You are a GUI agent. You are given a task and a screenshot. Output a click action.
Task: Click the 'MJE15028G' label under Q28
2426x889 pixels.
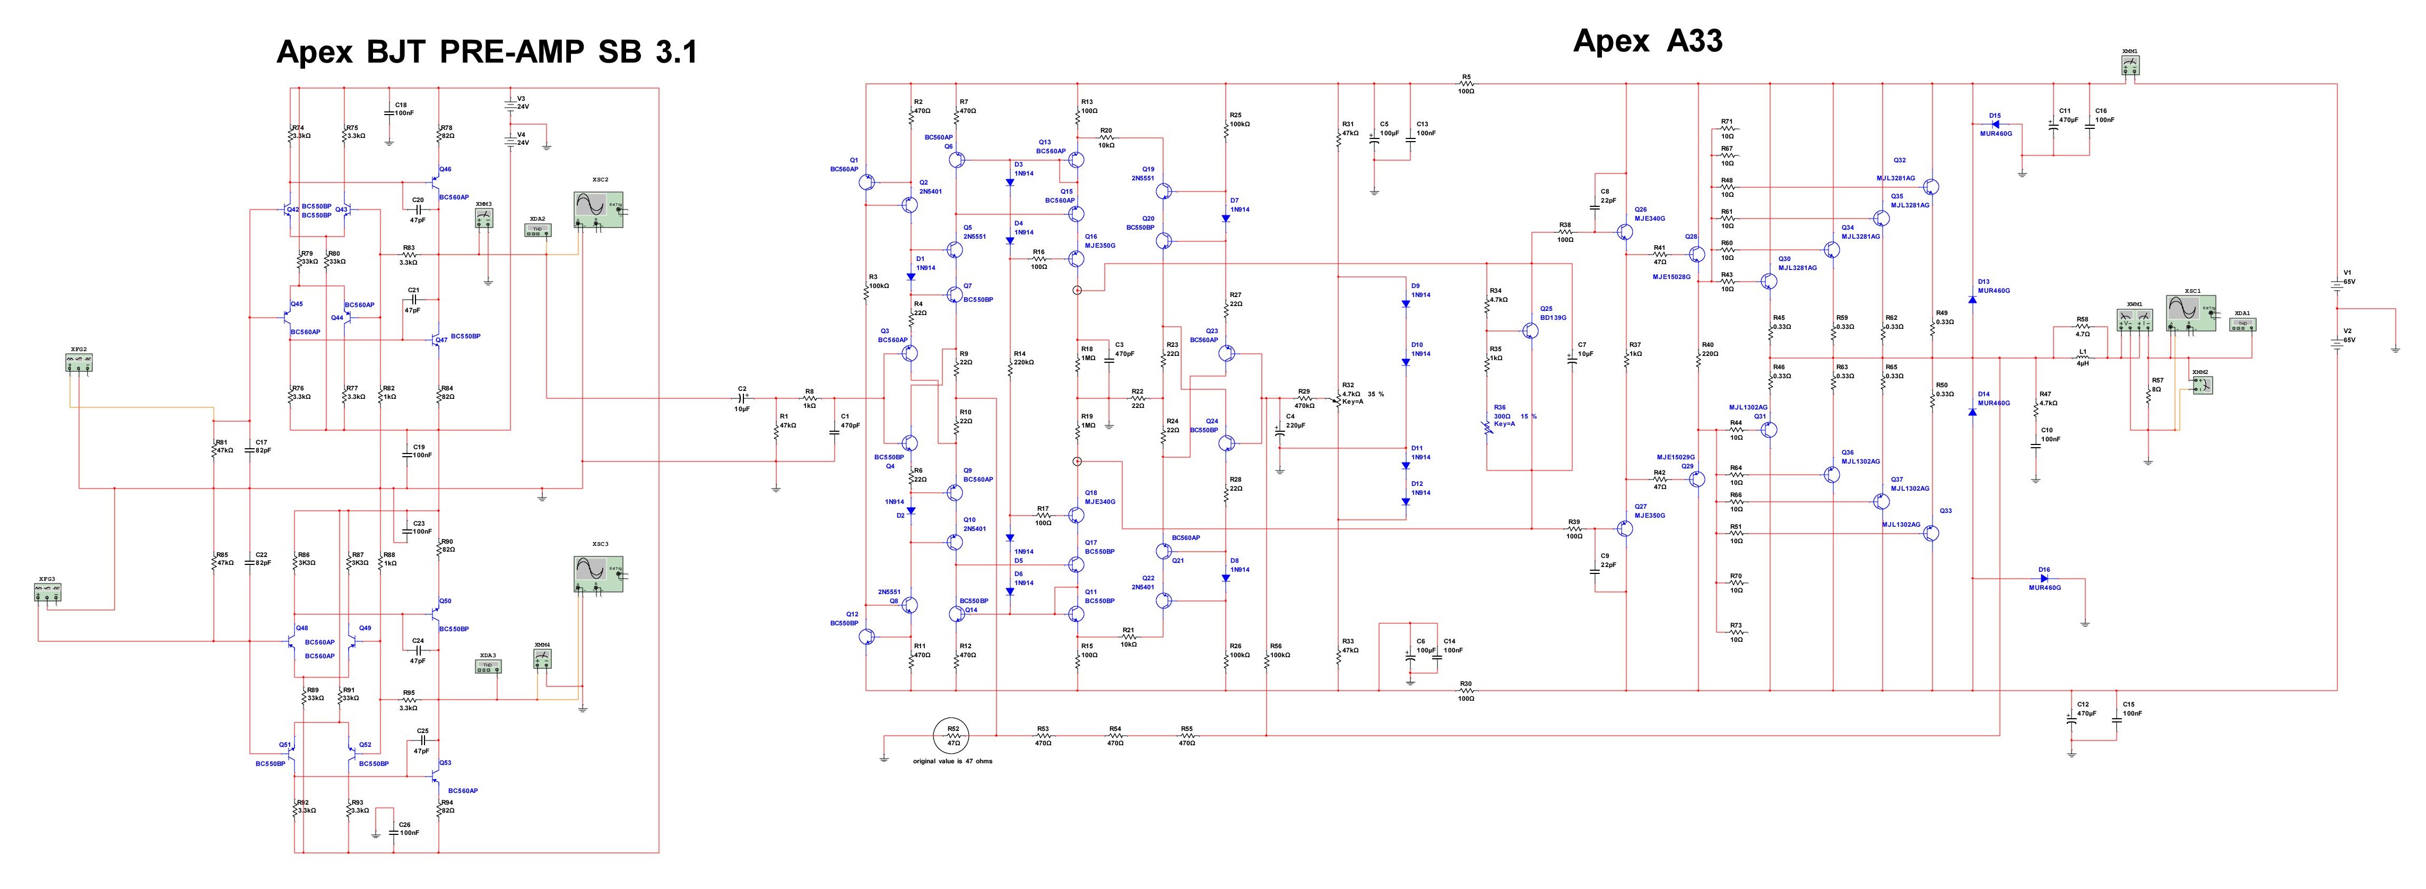pyautogui.click(x=1671, y=277)
